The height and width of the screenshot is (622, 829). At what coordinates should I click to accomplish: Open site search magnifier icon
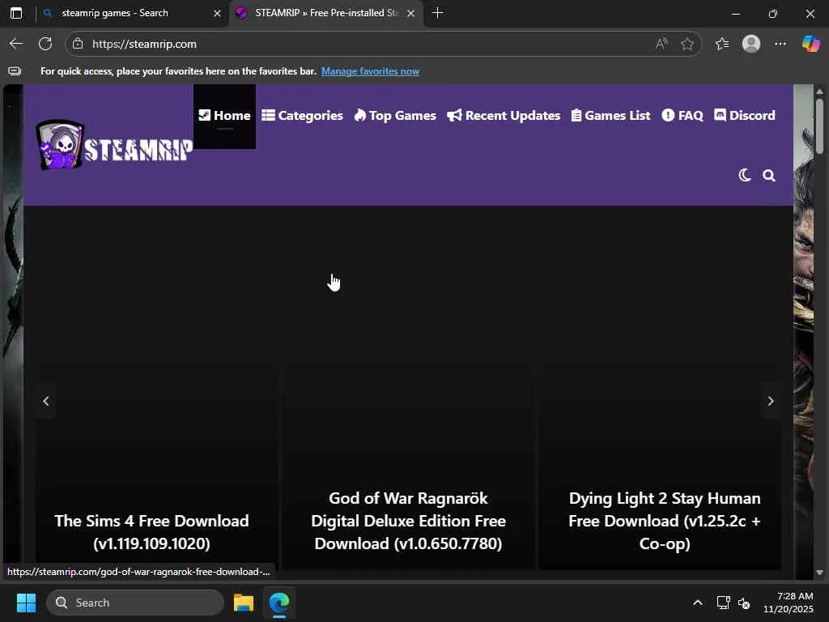(x=769, y=176)
